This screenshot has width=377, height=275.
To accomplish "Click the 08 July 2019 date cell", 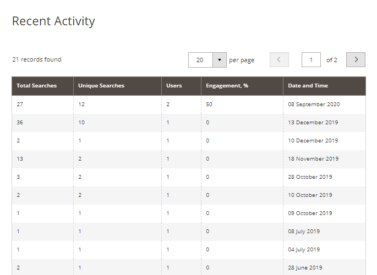I will click(x=304, y=232).
